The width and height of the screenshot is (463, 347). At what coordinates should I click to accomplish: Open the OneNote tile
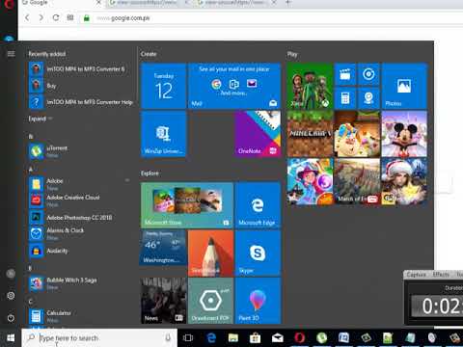click(x=258, y=134)
